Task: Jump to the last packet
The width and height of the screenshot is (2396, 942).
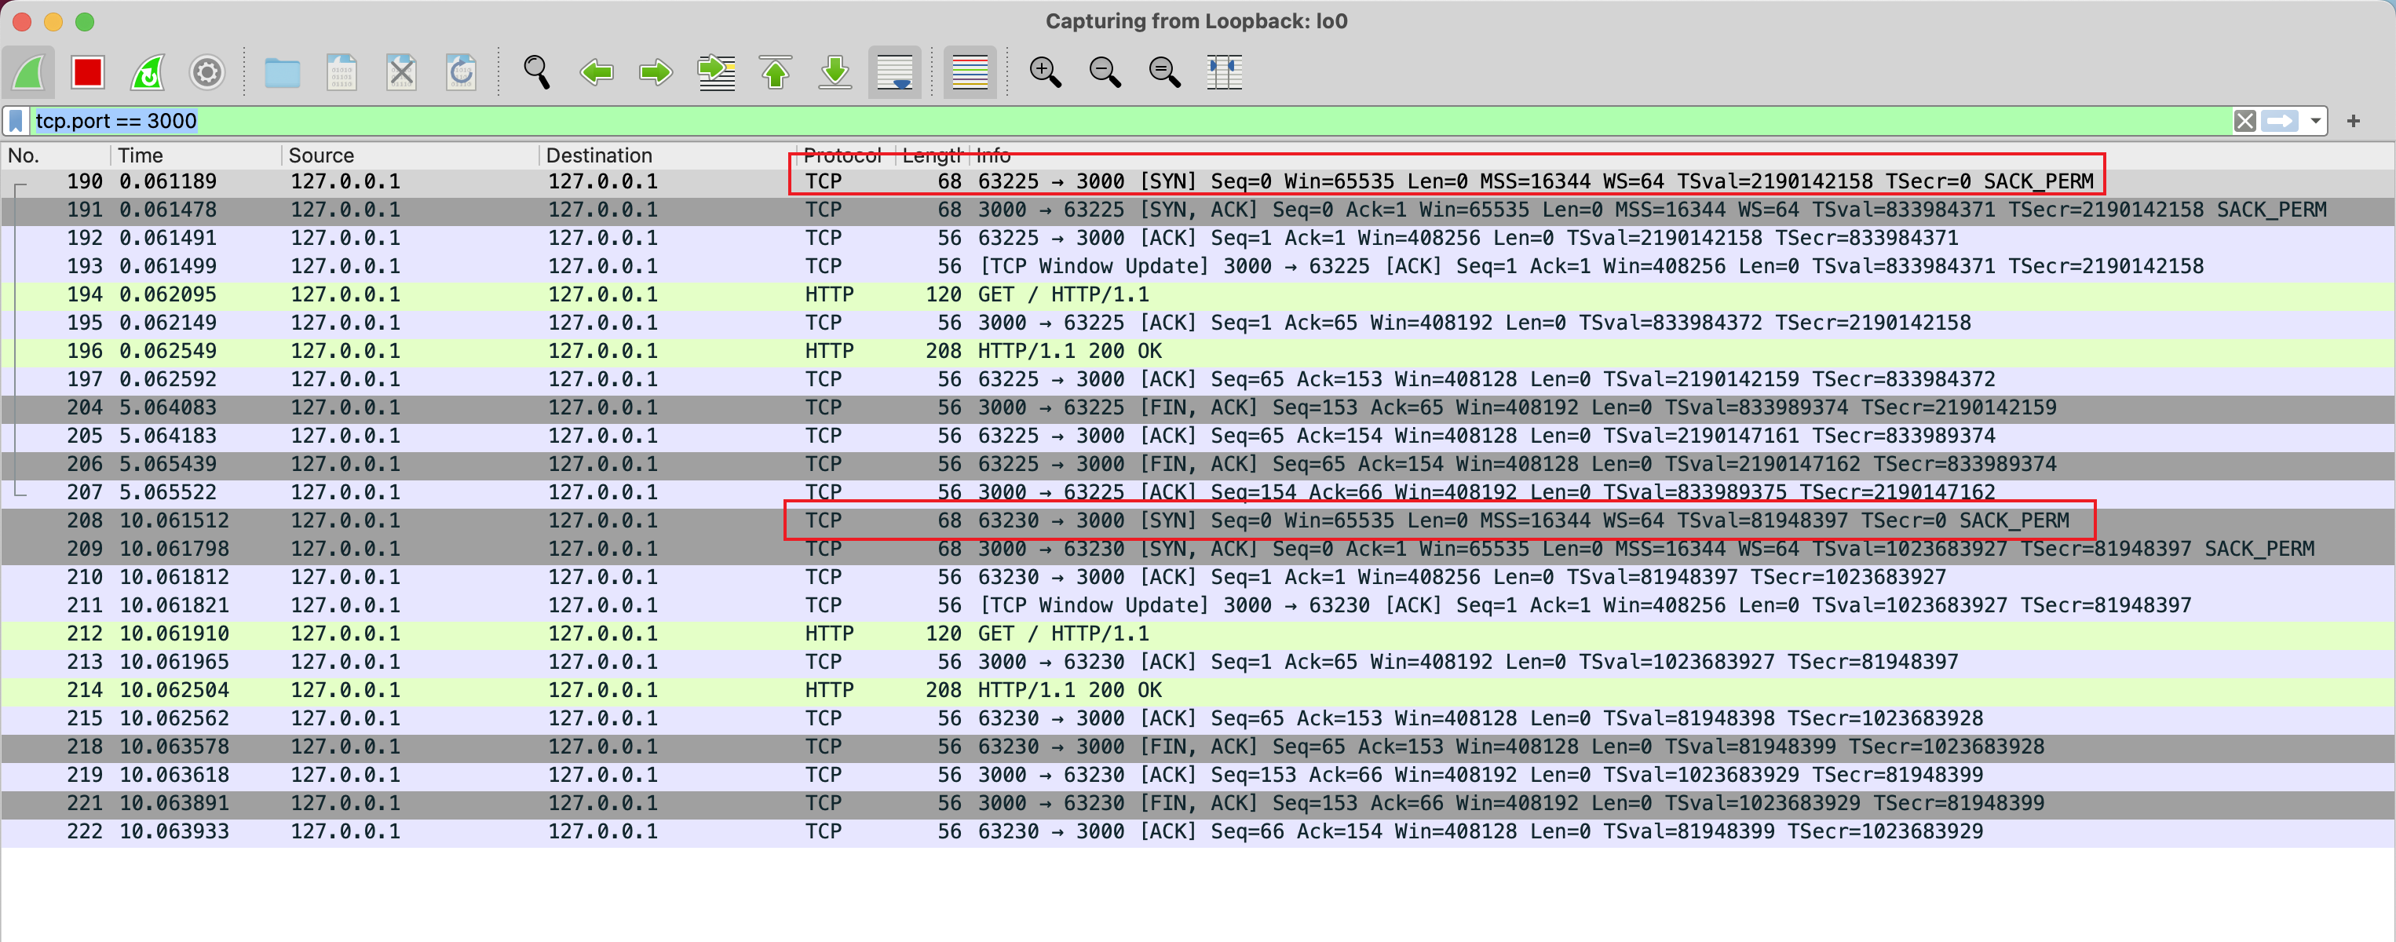Action: (835, 71)
